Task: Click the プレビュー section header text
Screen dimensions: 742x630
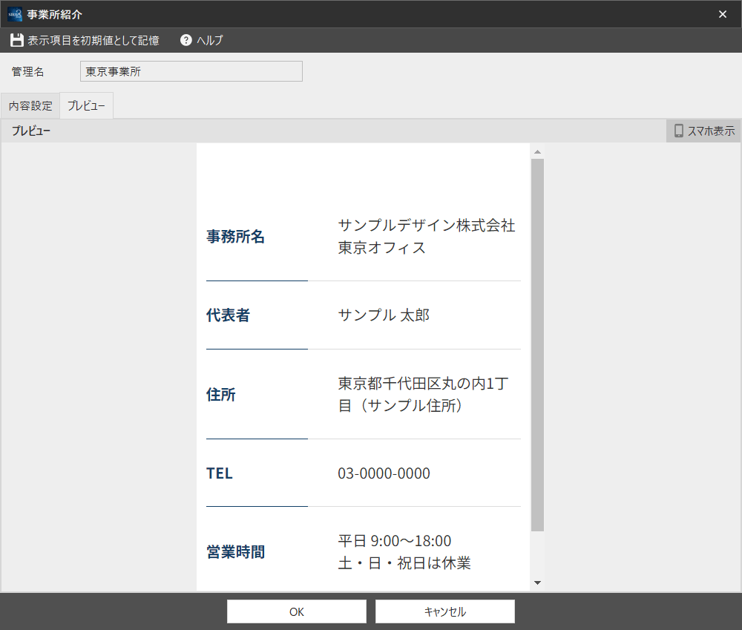Action: (x=30, y=131)
